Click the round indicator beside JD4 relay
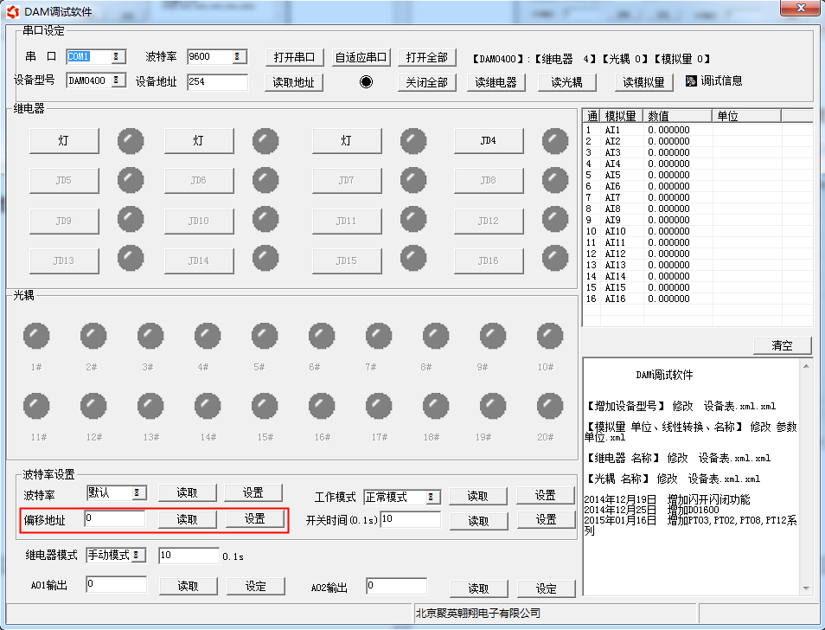Screen dimensions: 825x630 coord(555,140)
